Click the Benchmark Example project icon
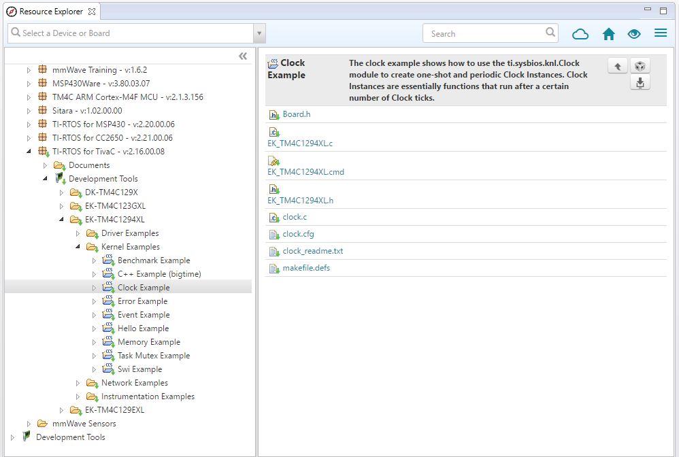 pyautogui.click(x=108, y=260)
